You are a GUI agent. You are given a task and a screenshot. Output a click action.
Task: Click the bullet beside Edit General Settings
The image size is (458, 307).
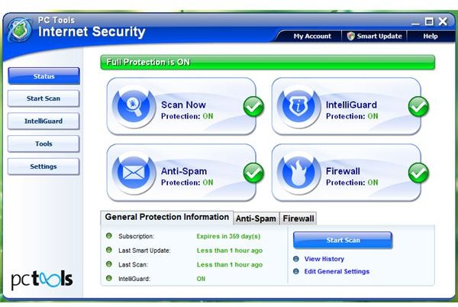point(296,271)
